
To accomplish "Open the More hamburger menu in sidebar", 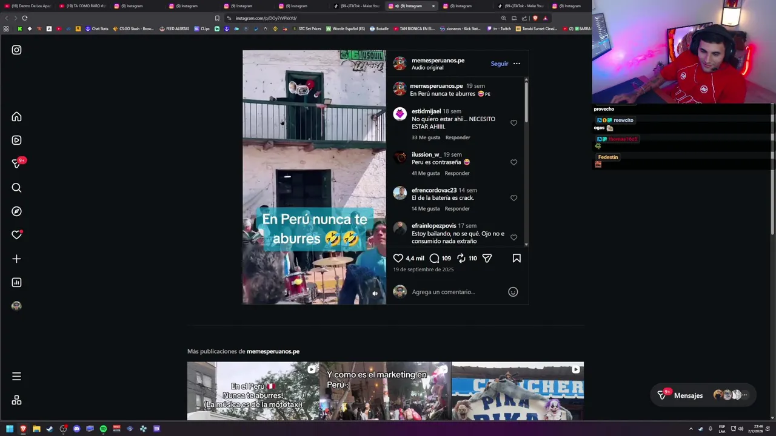I will point(16,377).
